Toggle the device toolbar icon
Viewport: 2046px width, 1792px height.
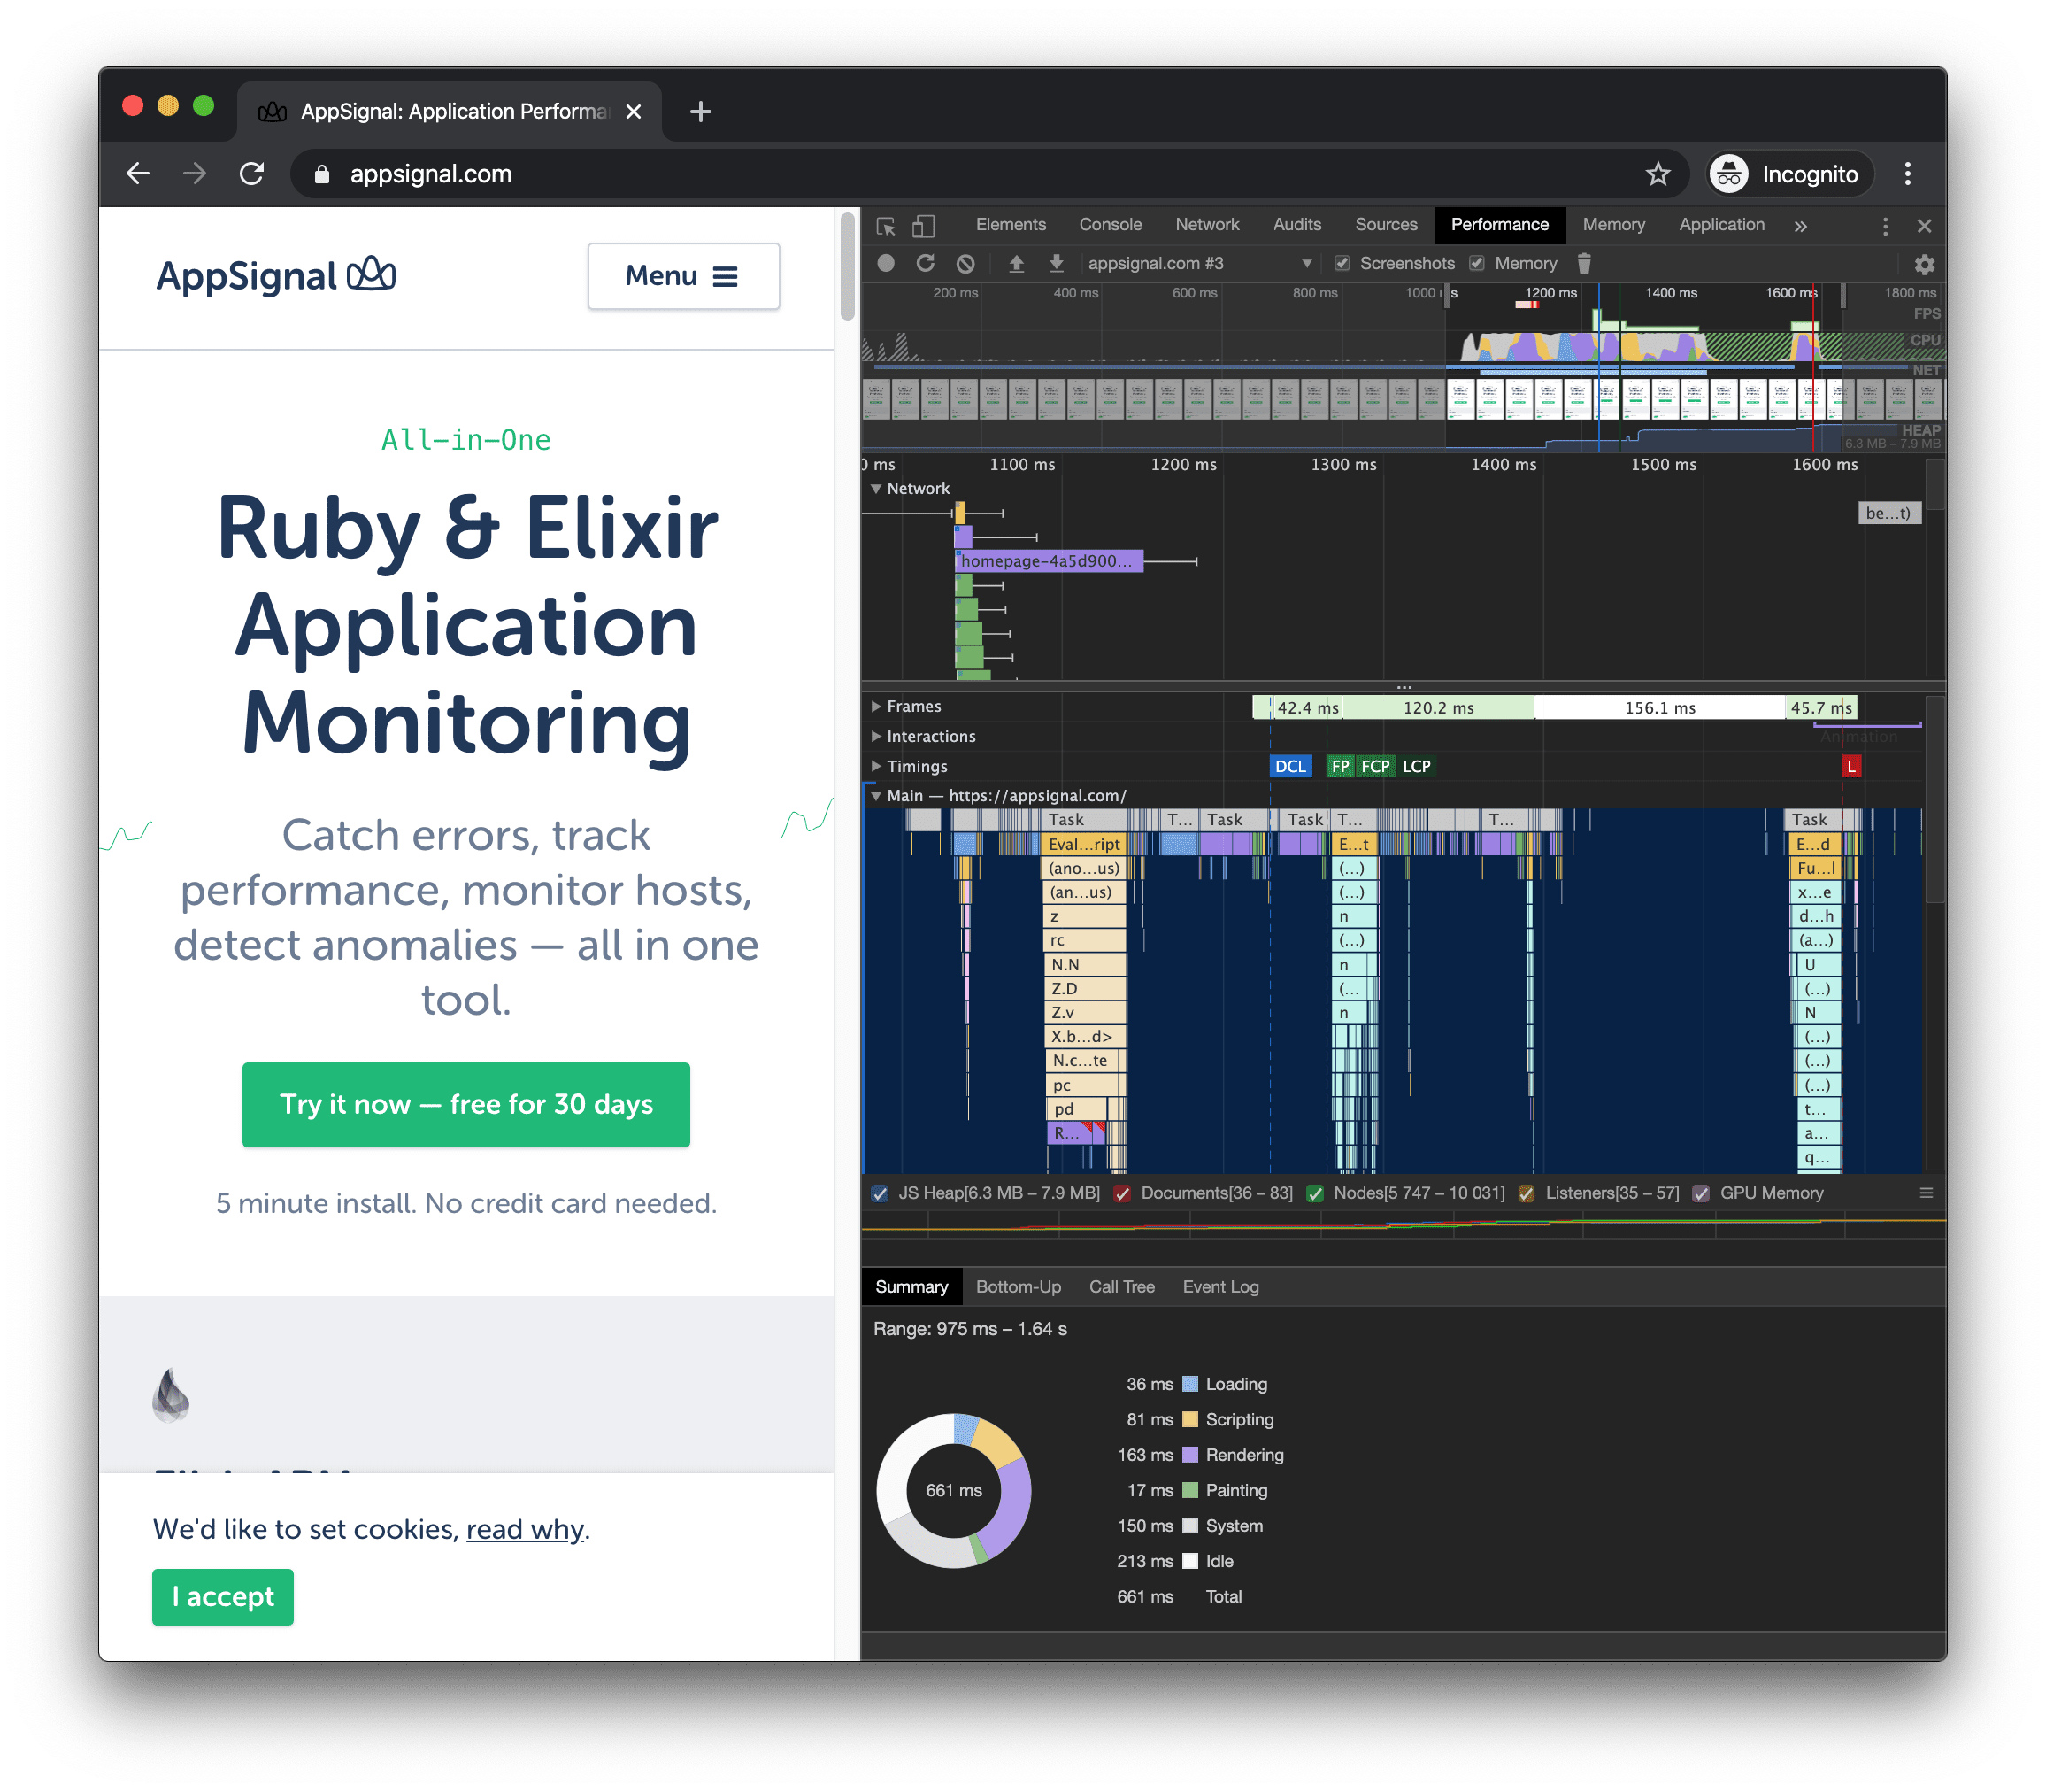pyautogui.click(x=924, y=226)
